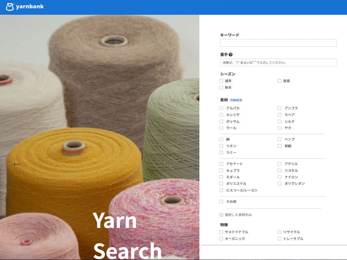
Task: Select the 綿 cotton checkbox
Action: [x=221, y=139]
